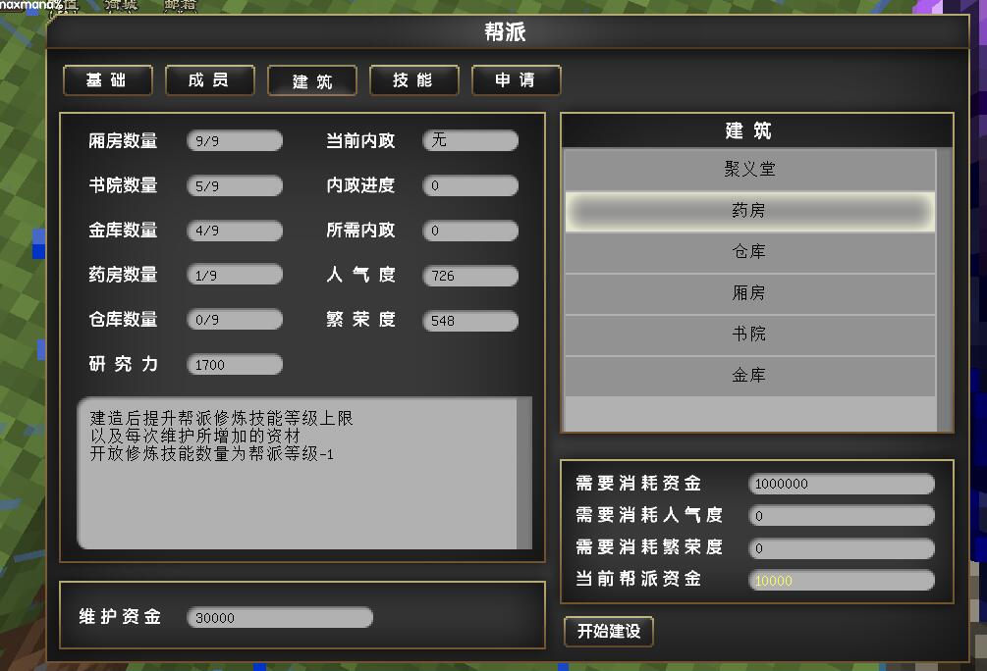Click the 金库数量 value 4/9
The width and height of the screenshot is (987, 671).
[235, 231]
